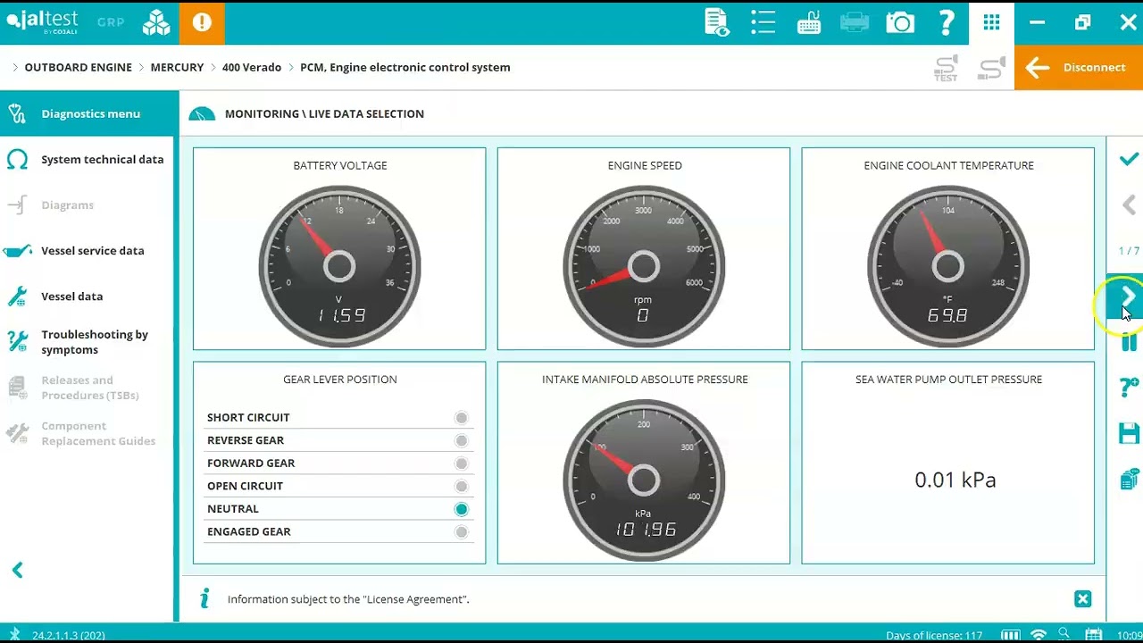
Task: Click the Battery Voltage gauge
Action: 339,266
